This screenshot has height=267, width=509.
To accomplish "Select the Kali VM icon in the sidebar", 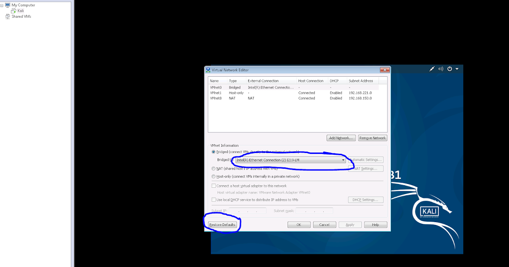I will (x=13, y=11).
